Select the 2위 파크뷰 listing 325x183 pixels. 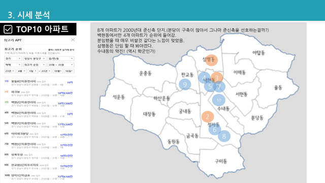39,93
